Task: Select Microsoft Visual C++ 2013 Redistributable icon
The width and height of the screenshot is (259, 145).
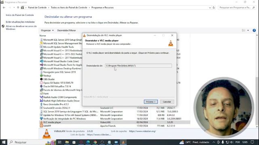Action: (x=41, y=50)
